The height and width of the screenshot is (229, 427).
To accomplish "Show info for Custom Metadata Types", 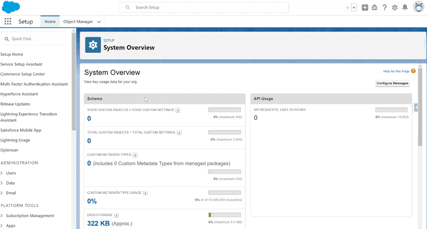I will tap(135, 155).
